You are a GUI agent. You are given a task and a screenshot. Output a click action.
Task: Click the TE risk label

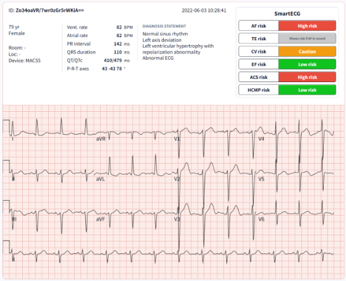pyautogui.click(x=259, y=38)
